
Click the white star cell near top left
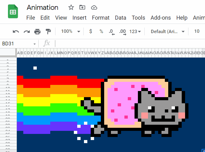click(x=35, y=68)
